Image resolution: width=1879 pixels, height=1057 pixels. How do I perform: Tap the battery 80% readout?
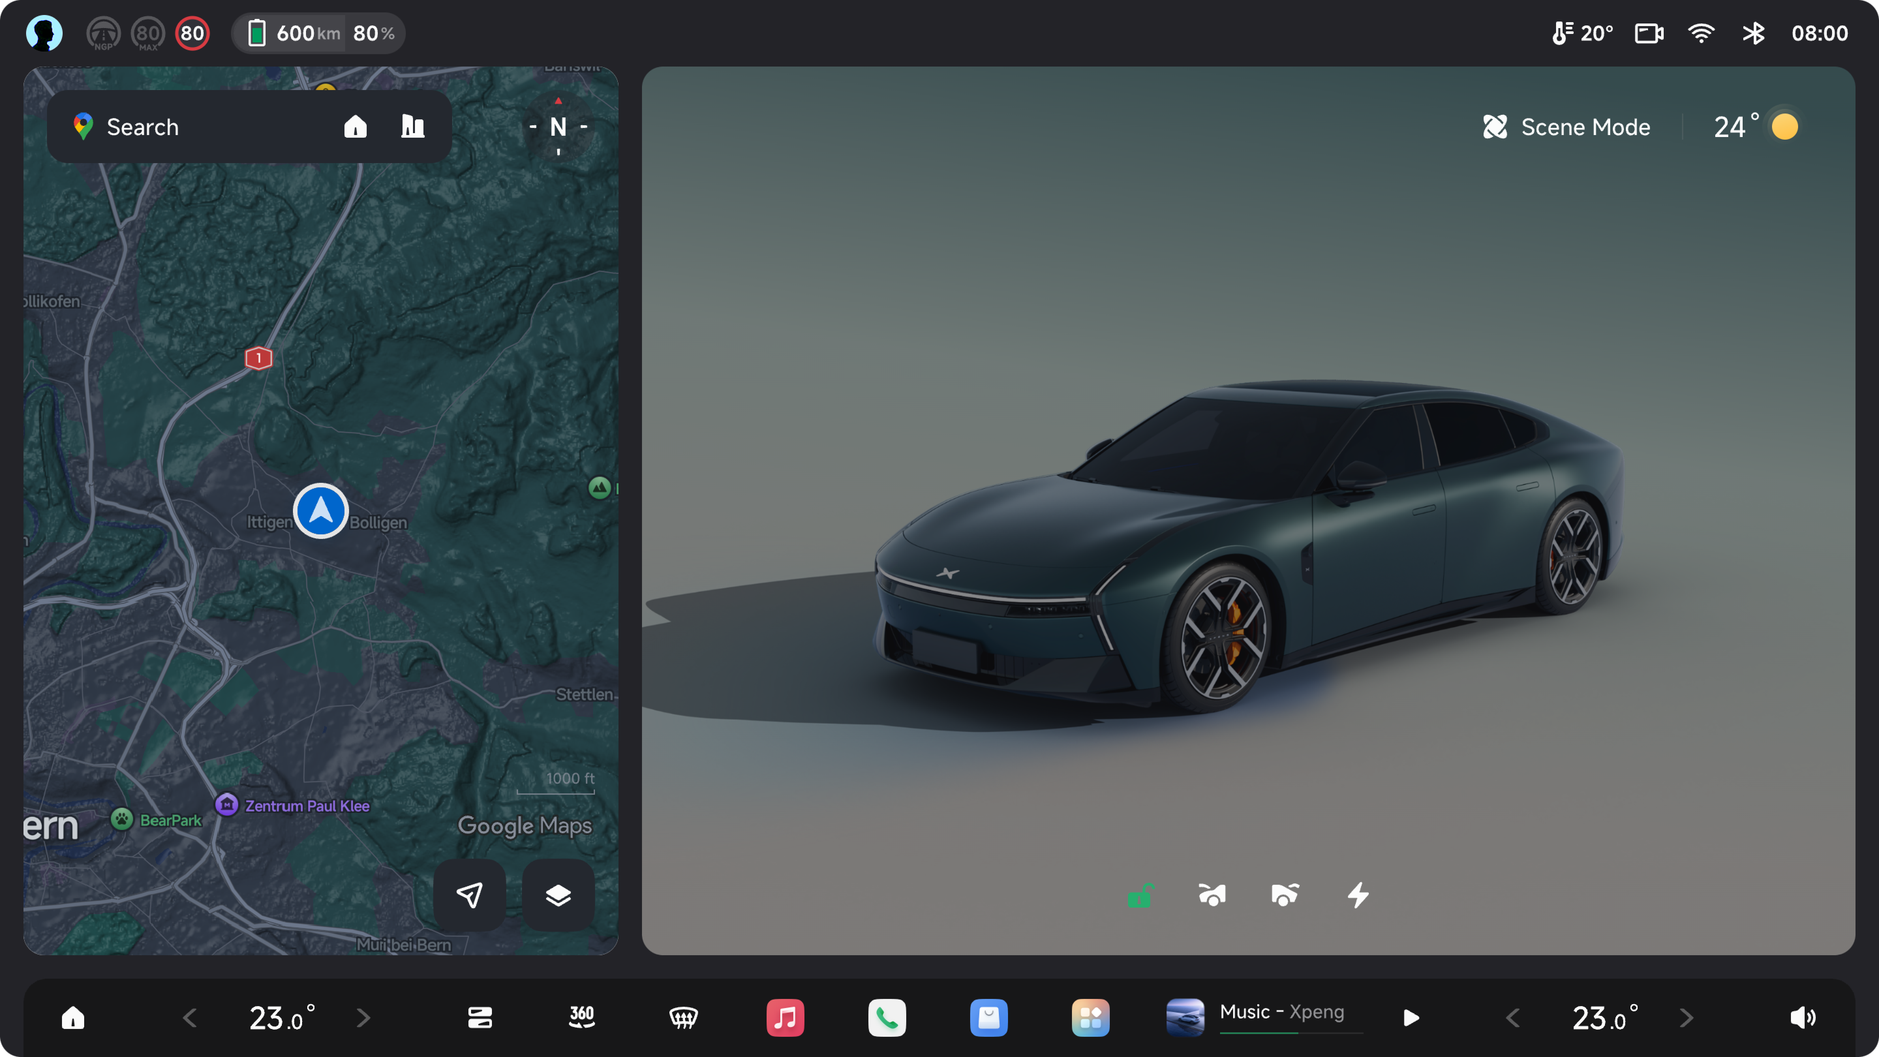(x=374, y=34)
